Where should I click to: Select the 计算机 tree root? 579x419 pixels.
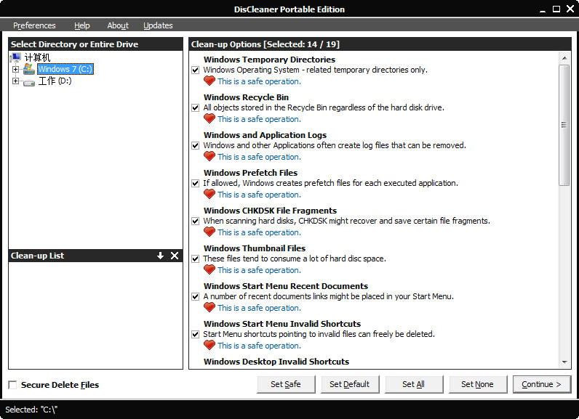pos(37,57)
